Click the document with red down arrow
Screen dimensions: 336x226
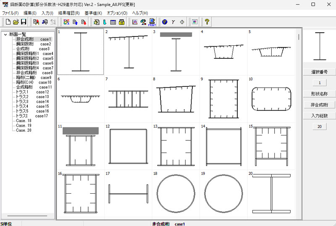(x=84, y=22)
